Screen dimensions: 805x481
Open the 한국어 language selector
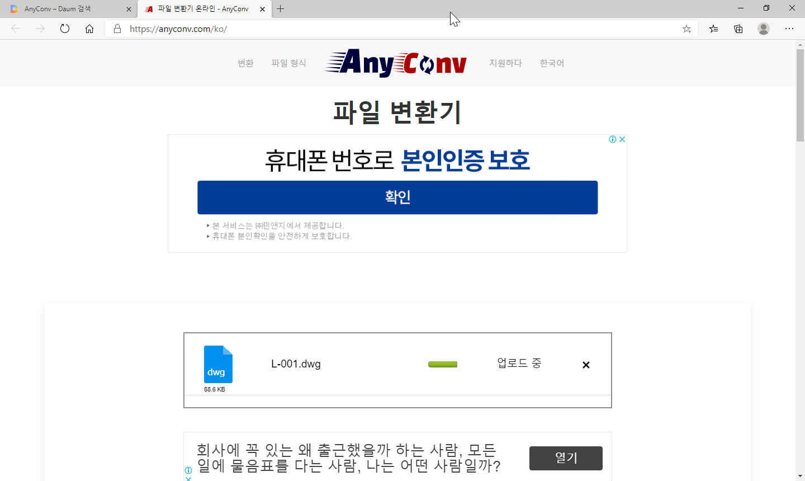(552, 63)
